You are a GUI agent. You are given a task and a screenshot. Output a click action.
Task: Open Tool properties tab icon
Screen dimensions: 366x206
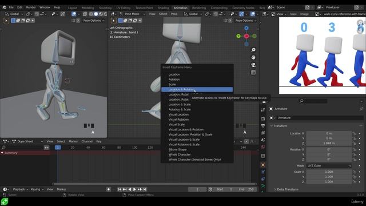coord(263,110)
